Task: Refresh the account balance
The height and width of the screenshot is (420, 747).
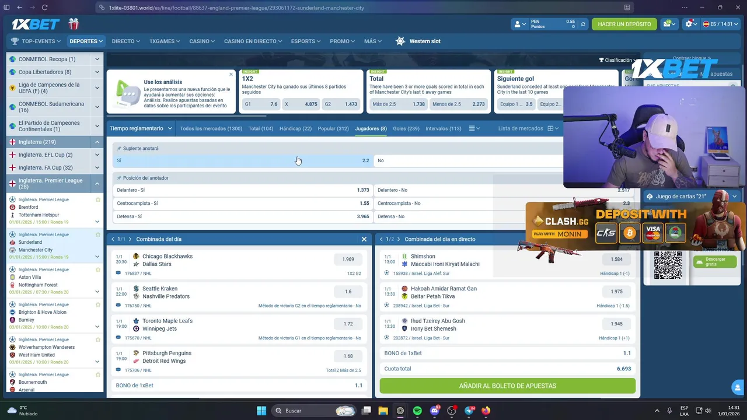Action: point(582,24)
